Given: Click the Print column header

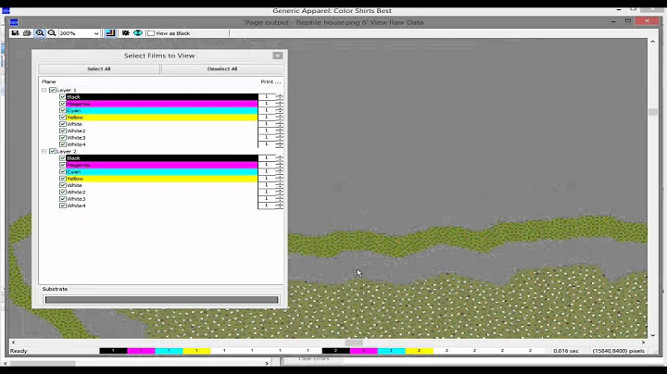Looking at the screenshot, I should [x=271, y=81].
